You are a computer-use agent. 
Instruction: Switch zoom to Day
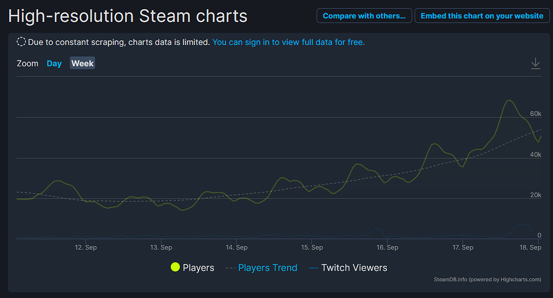click(x=54, y=63)
